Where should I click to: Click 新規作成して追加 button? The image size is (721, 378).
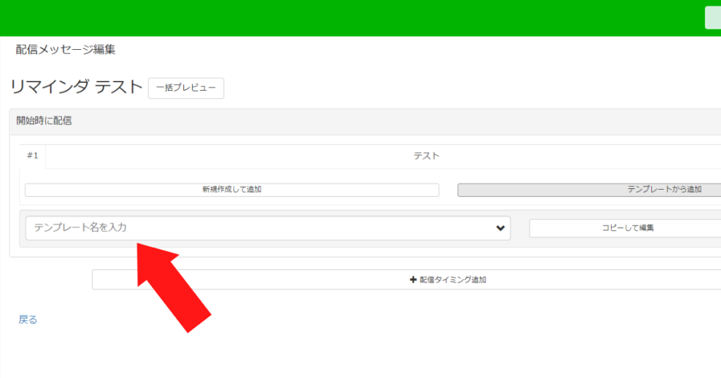tap(232, 190)
